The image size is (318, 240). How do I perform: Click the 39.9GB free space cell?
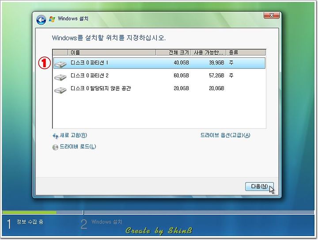click(x=216, y=63)
